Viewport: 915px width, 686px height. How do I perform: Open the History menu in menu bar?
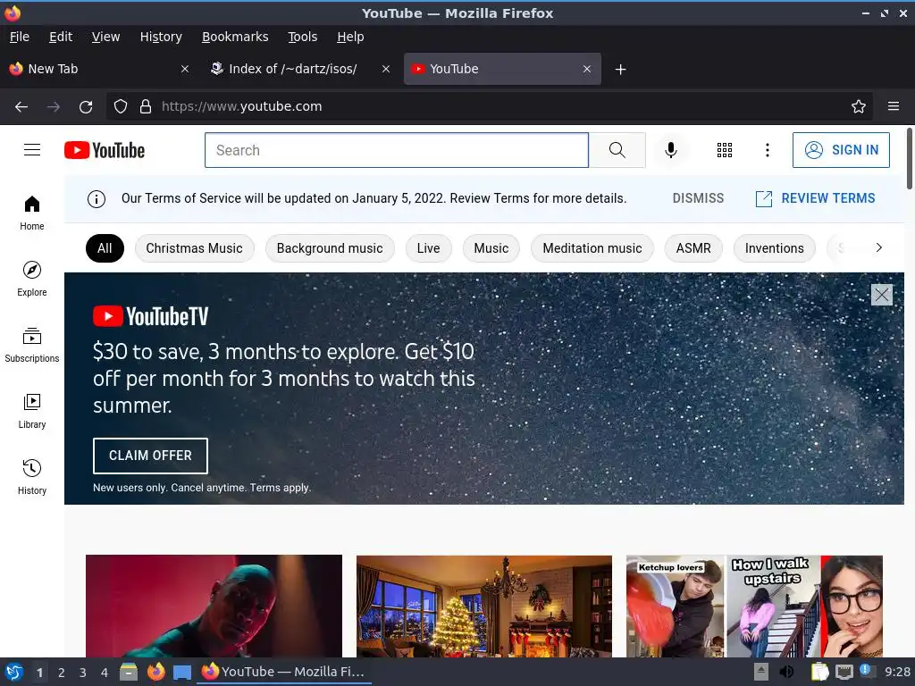tap(161, 37)
